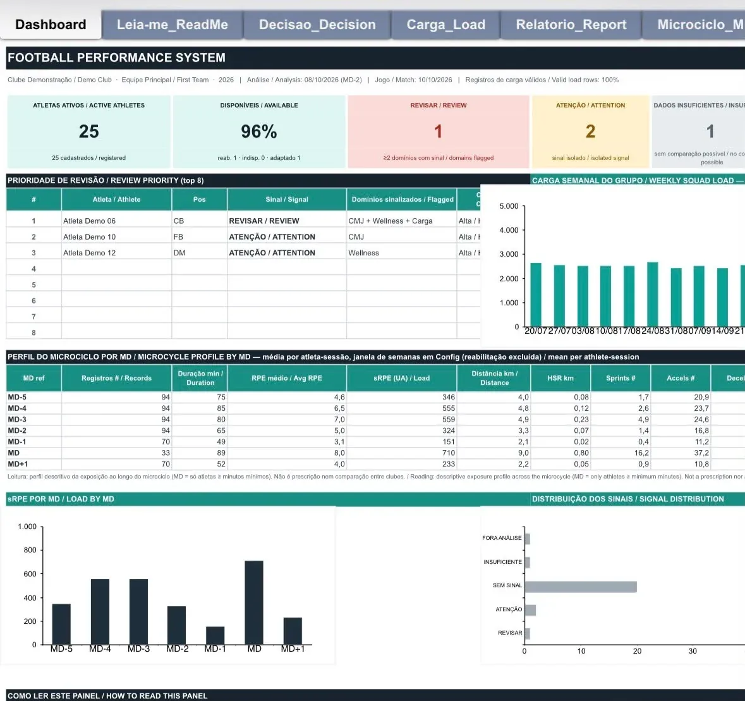Select the sRPE value 710 for MD

click(x=402, y=453)
